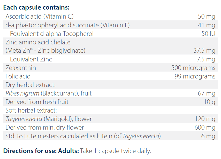221x159 pixels.
Task: Click the 'Zinc amino acid chelate' text
Action: (38, 42)
